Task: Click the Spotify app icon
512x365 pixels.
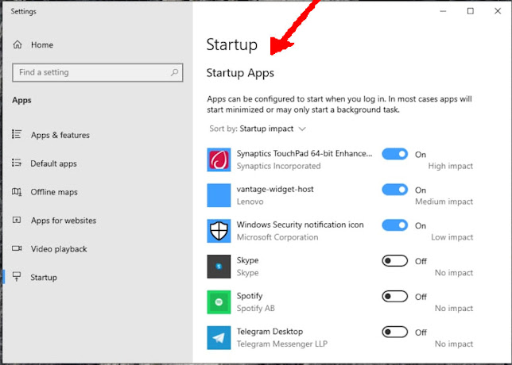Action: [x=219, y=302]
